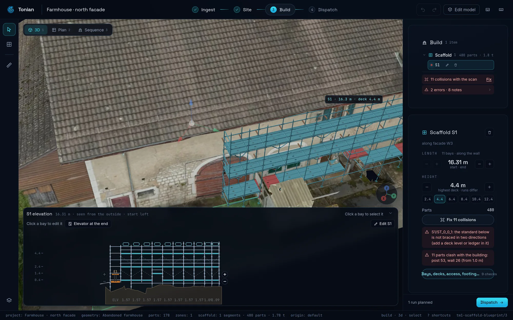Select the pointer tool in left sidebar
The height and width of the screenshot is (320, 513).
pyautogui.click(x=9, y=29)
